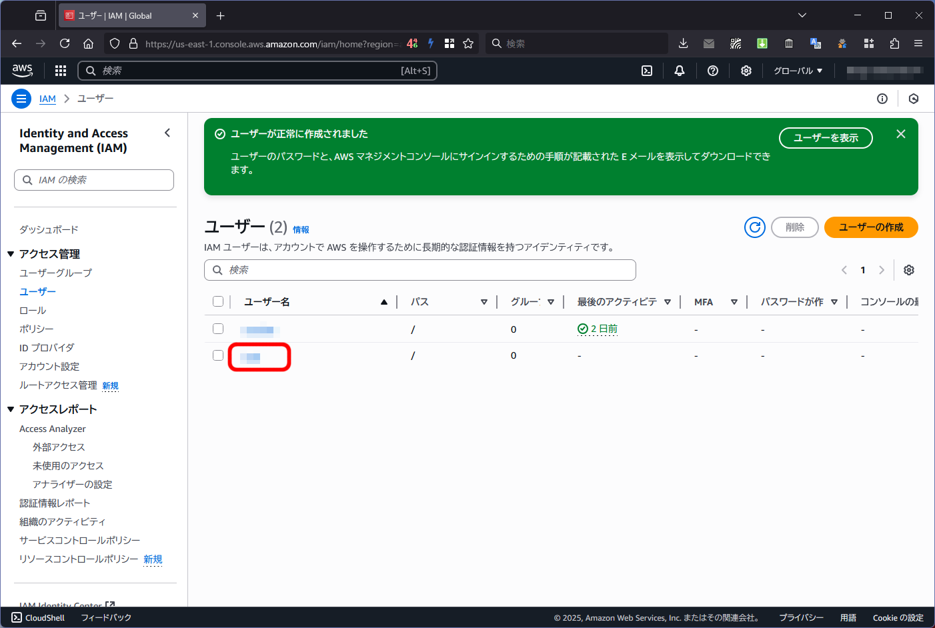List all tabs dropdown arrow
The image size is (935, 628).
tap(802, 15)
